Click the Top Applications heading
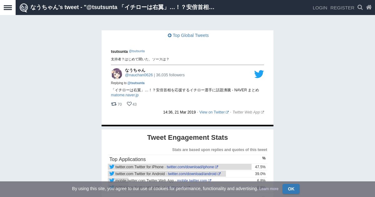 click(127, 159)
